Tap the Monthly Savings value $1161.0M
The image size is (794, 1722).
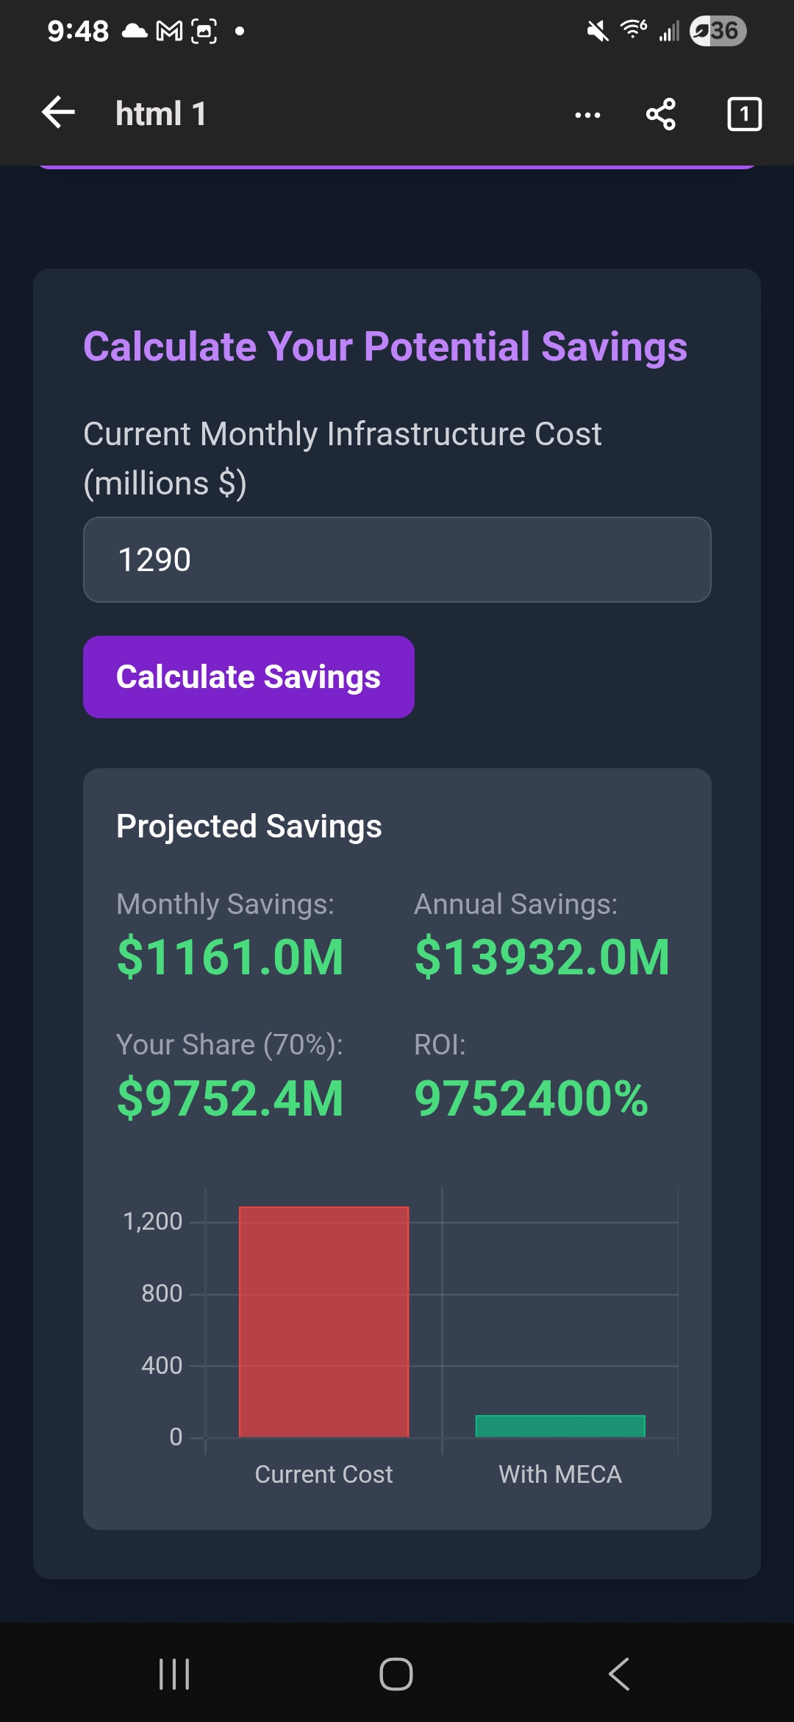(x=230, y=957)
